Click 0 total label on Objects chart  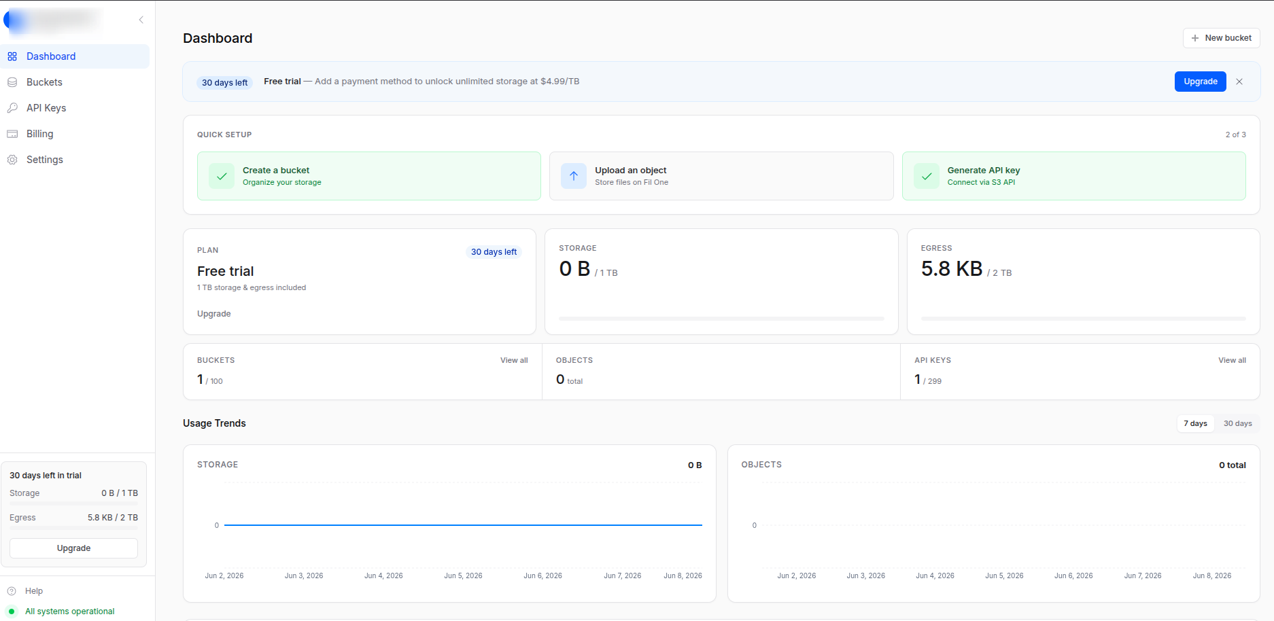click(x=1232, y=465)
